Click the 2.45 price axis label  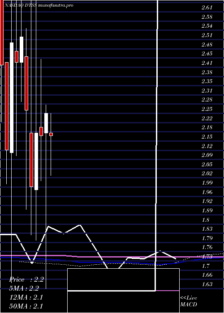[207, 54]
